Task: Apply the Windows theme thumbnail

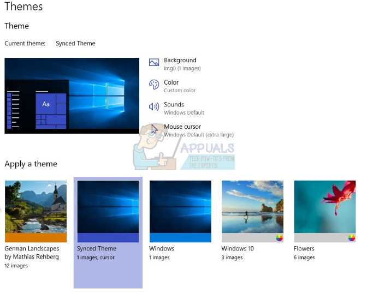Action: 180,207
